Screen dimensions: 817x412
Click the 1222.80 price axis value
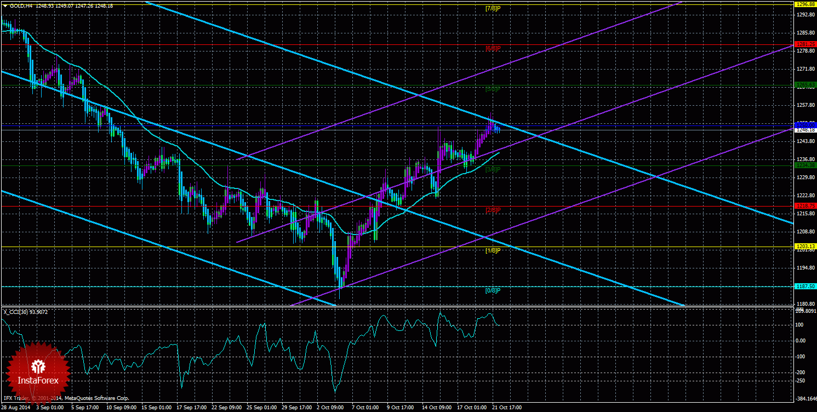tap(805, 196)
